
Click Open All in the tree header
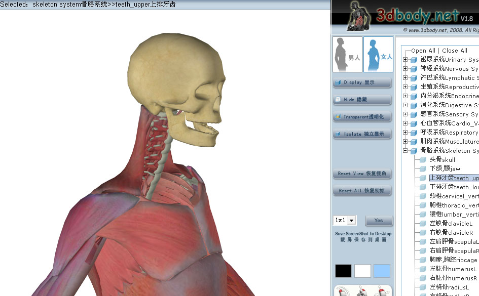[423, 51]
